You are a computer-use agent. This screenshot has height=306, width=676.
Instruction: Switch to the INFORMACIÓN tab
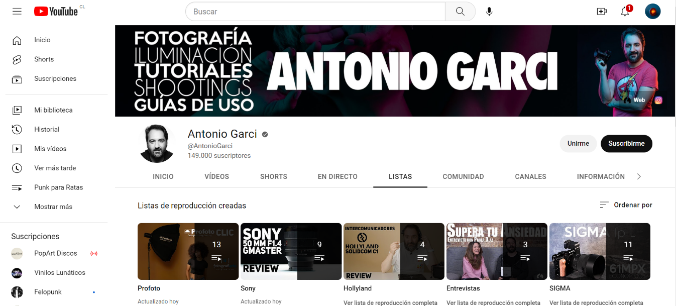(x=601, y=176)
